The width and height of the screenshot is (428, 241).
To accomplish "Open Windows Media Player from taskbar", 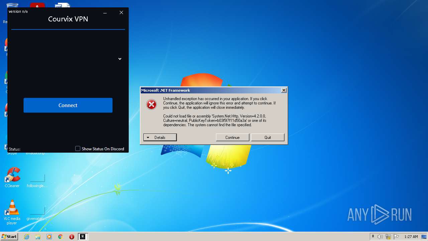I will tap(49, 237).
